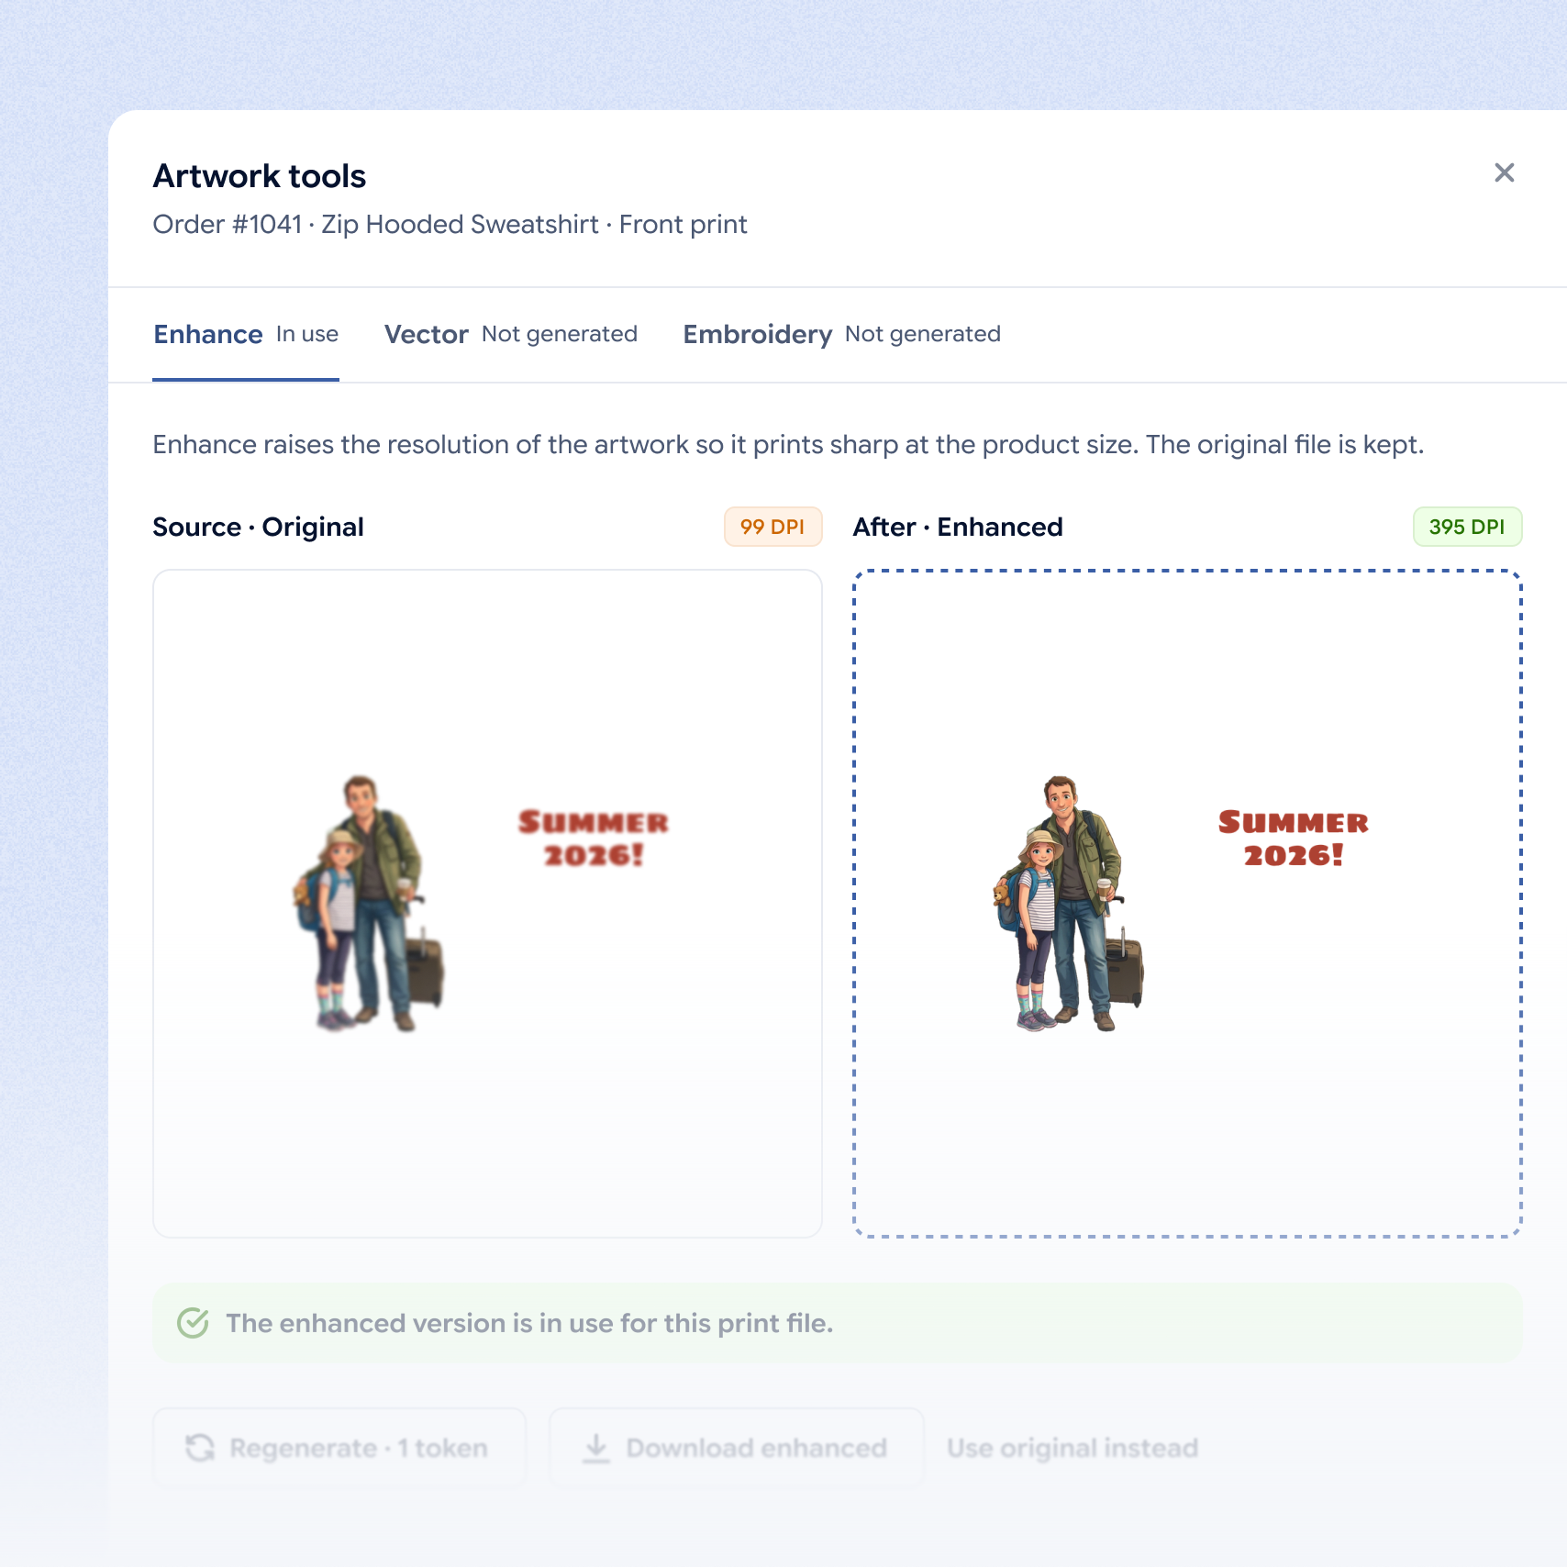The height and width of the screenshot is (1567, 1567).
Task: Click the green checkmark status icon
Action: pyautogui.click(x=193, y=1323)
